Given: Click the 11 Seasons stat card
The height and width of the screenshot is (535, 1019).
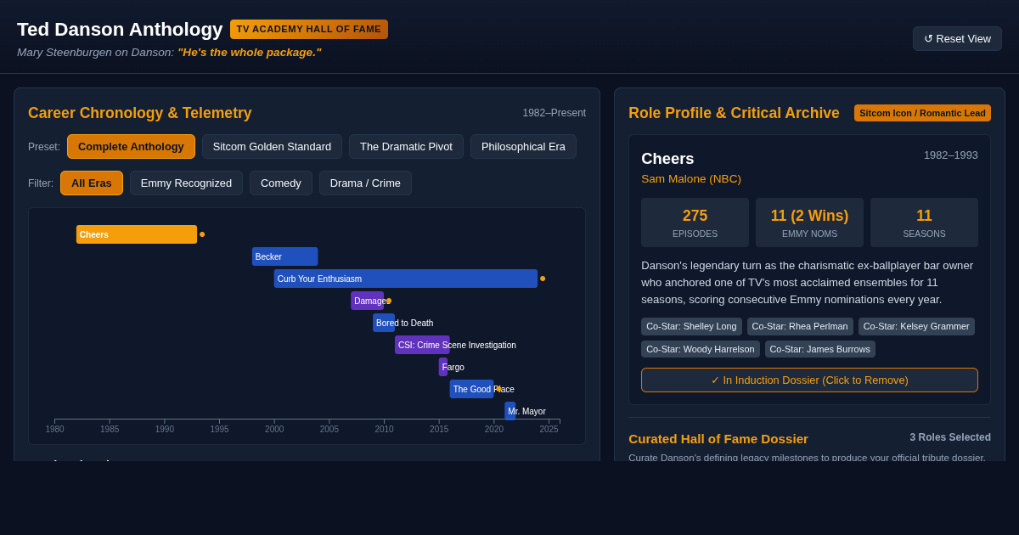Looking at the screenshot, I should coord(924,222).
